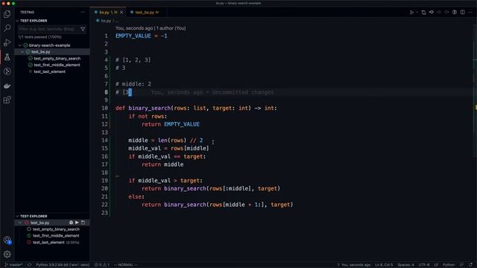The height and width of the screenshot is (268, 477).
Task: Collapse lower failing test_bs.py node
Action: click(x=20, y=223)
